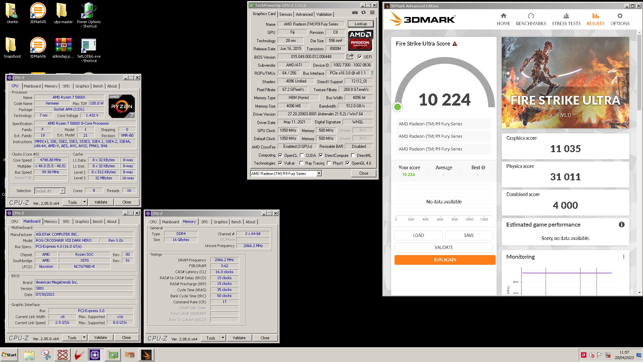Toggle Ray Tracing checkbox
Screen dimensions: 643x362
click(x=301, y=163)
